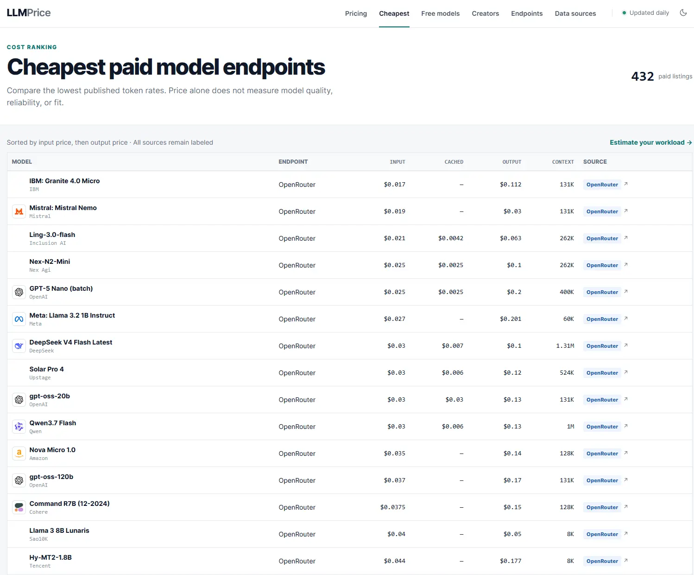Click the $0.0042 cached price cell
The image size is (694, 575).
click(451, 238)
